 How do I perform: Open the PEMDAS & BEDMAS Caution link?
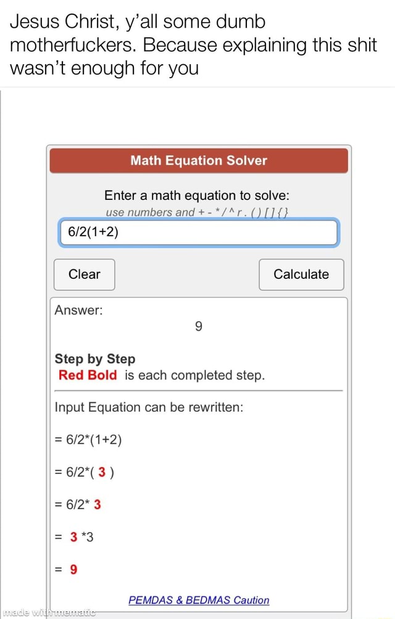tap(199, 600)
